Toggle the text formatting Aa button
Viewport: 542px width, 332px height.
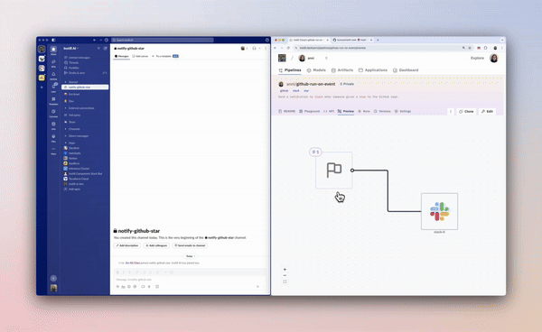pos(123,287)
